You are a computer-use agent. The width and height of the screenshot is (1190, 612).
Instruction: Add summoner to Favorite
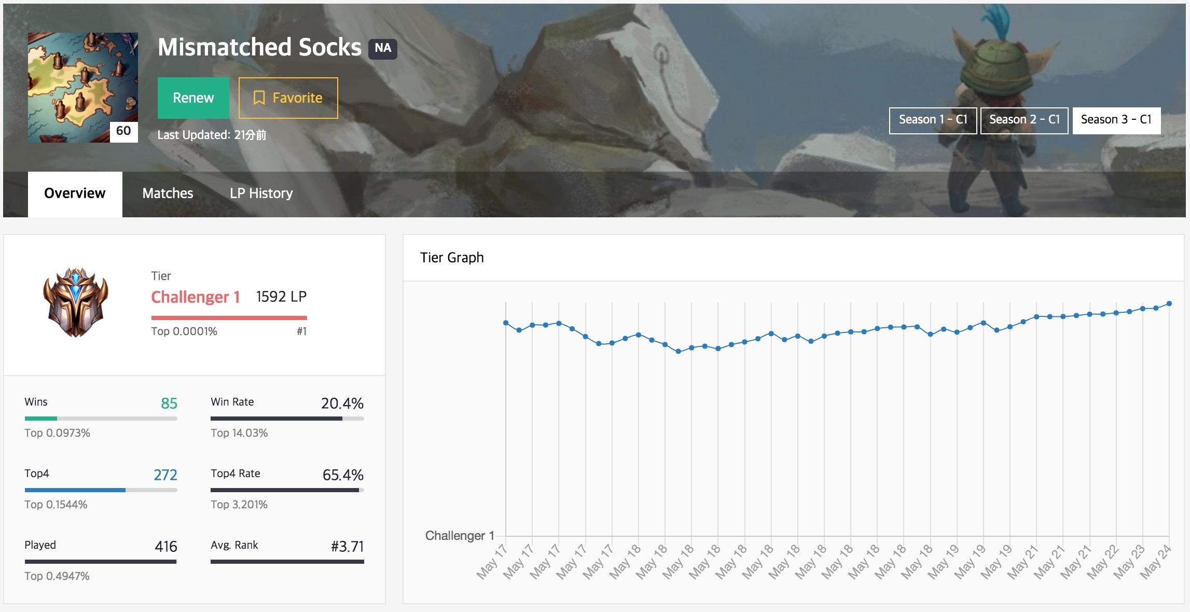(288, 98)
